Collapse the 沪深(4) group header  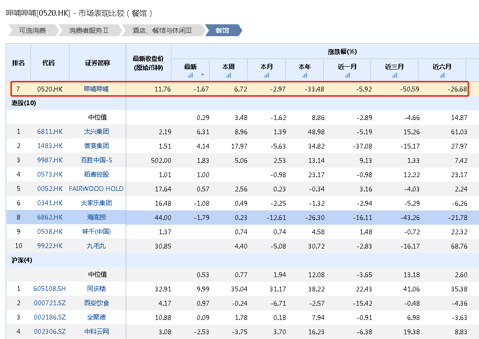[x=22, y=260]
